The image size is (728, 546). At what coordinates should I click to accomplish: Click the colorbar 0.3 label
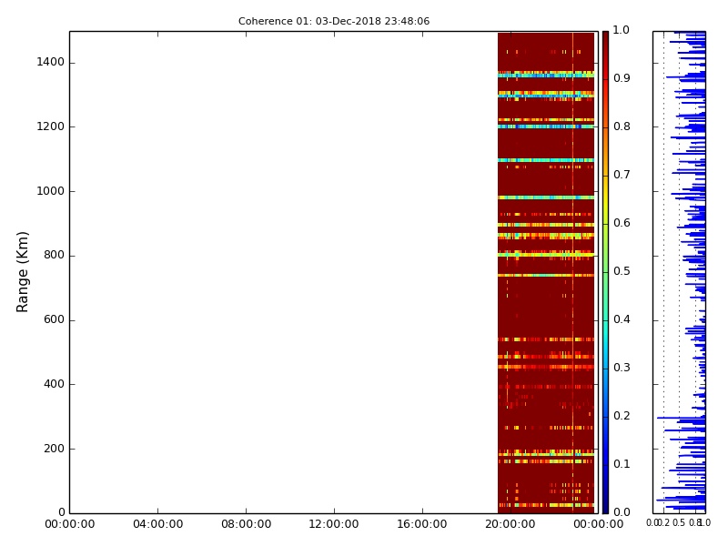[622, 369]
